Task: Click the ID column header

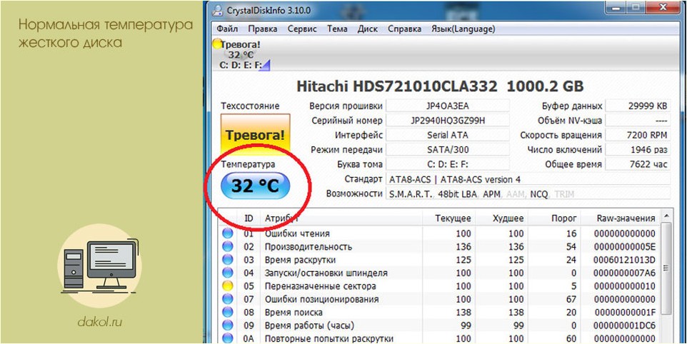Action: [x=249, y=218]
